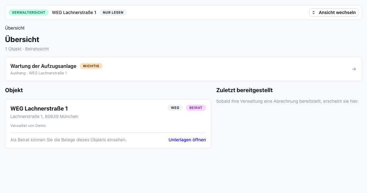Open Unterlagen öffnen link

[x=187, y=140]
